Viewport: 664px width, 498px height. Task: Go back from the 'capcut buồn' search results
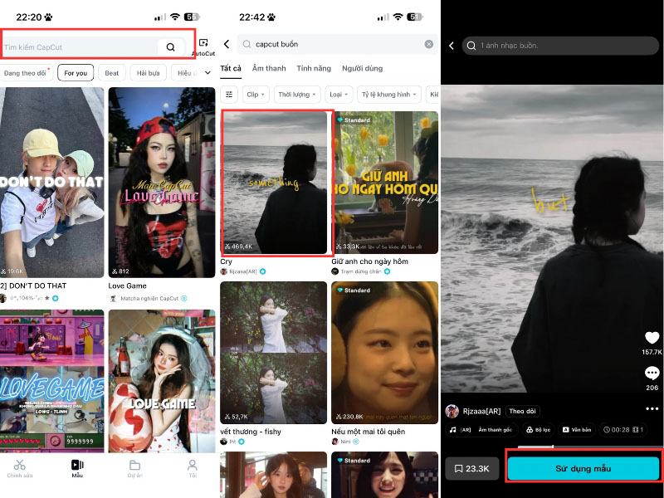(x=227, y=44)
